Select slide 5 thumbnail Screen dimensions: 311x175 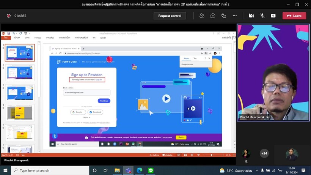tap(20, 132)
